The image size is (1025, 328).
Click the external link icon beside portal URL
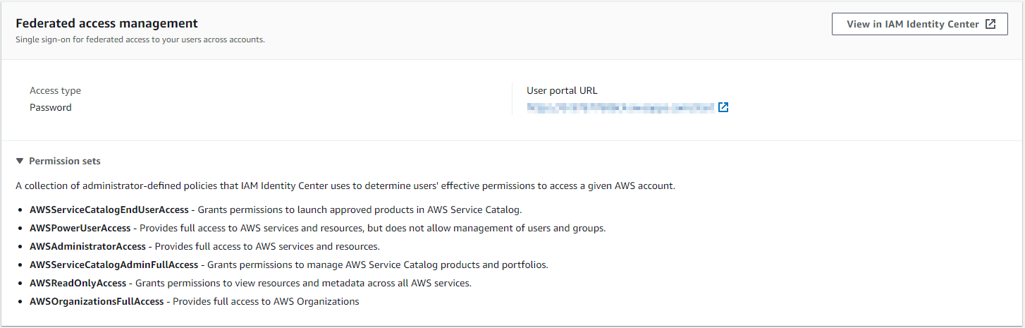coord(723,108)
